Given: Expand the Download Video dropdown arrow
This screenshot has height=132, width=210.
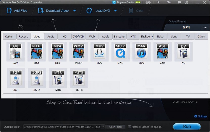Looking at the screenshot, I should tap(75, 11).
